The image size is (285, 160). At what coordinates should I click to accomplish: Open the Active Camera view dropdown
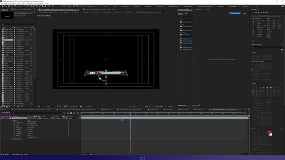tap(160, 106)
